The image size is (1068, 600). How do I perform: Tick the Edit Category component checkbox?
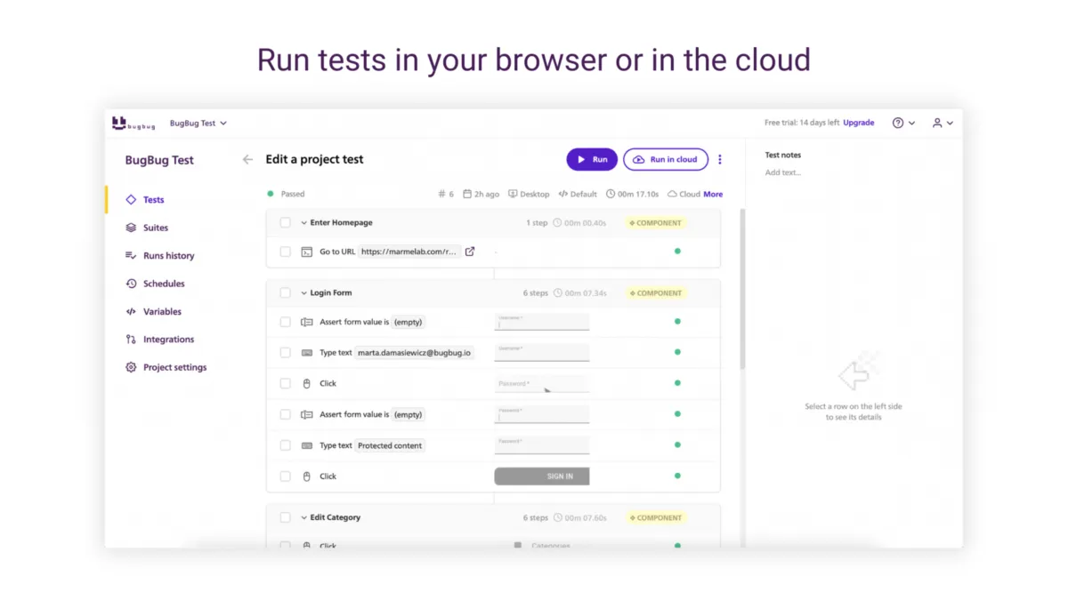[285, 517]
